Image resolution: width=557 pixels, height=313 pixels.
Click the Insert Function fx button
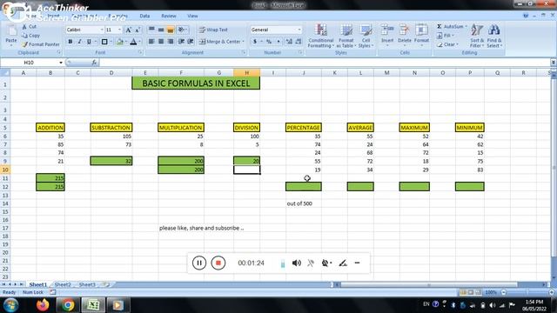(94, 63)
